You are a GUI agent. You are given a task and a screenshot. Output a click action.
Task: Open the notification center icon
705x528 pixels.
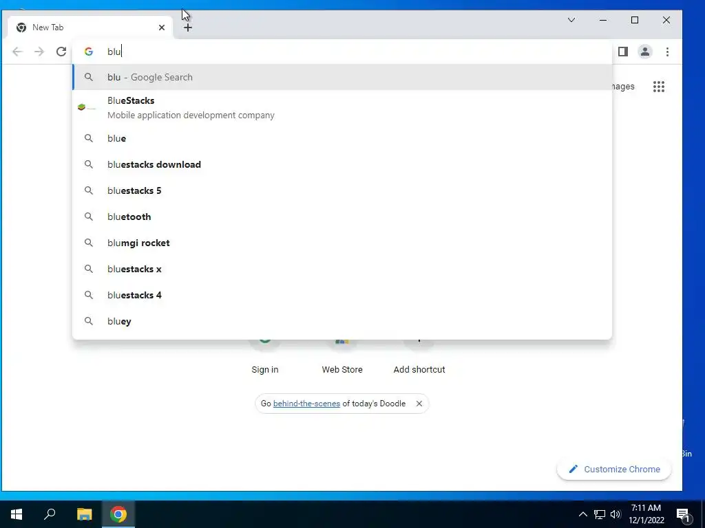(684, 515)
